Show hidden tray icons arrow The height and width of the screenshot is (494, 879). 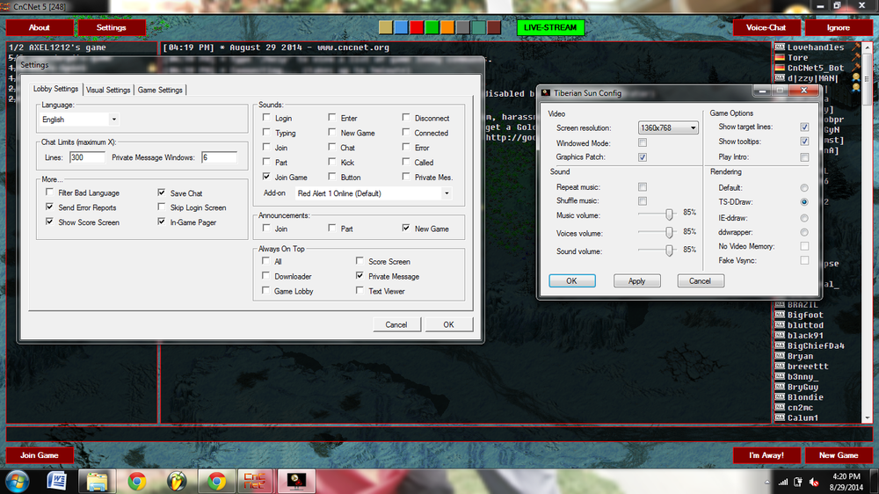click(766, 483)
